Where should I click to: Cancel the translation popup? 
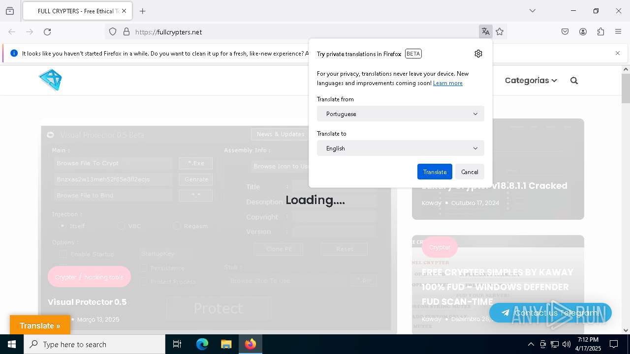470,172
